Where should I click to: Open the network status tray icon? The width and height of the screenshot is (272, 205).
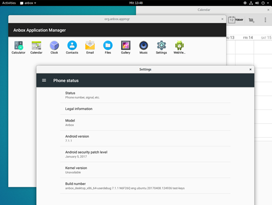point(251,3)
